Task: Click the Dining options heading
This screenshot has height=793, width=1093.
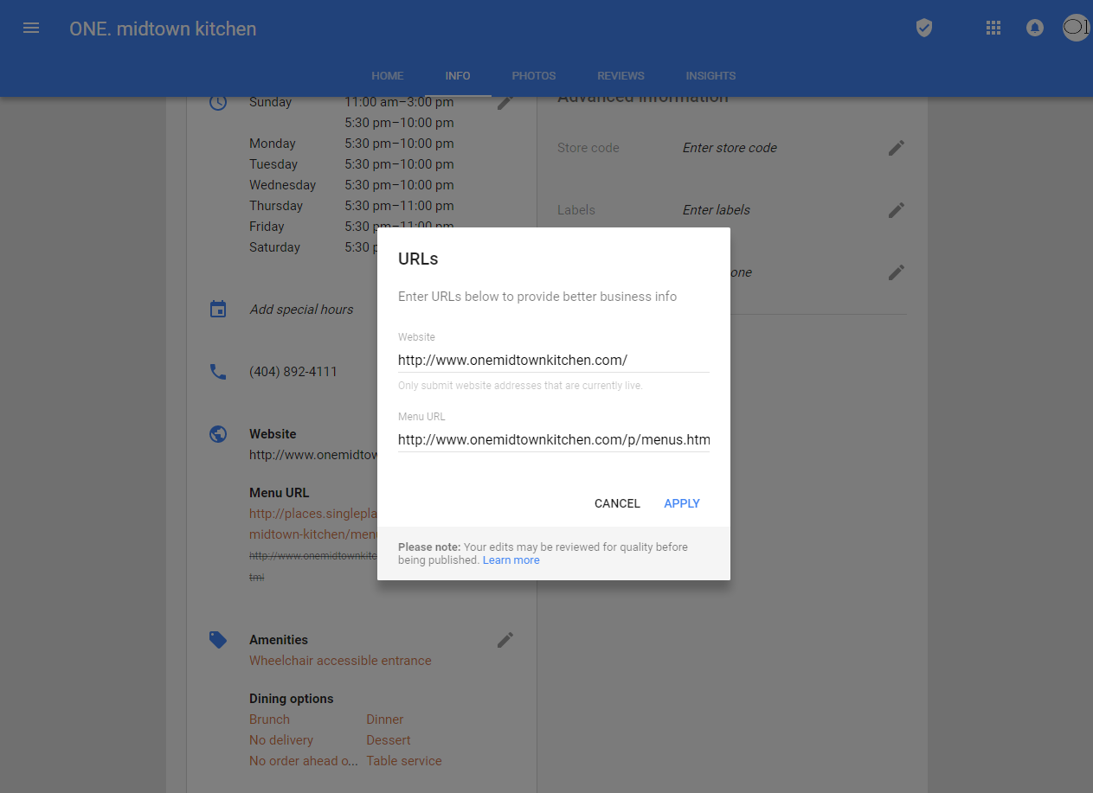Action: pyautogui.click(x=292, y=699)
